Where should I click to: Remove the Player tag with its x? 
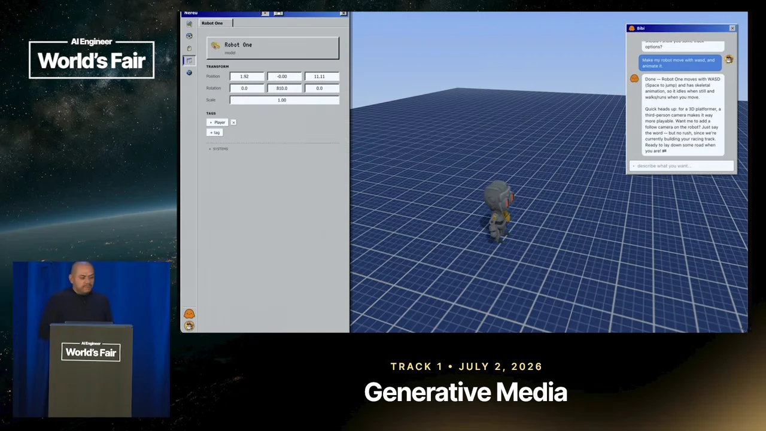[233, 122]
